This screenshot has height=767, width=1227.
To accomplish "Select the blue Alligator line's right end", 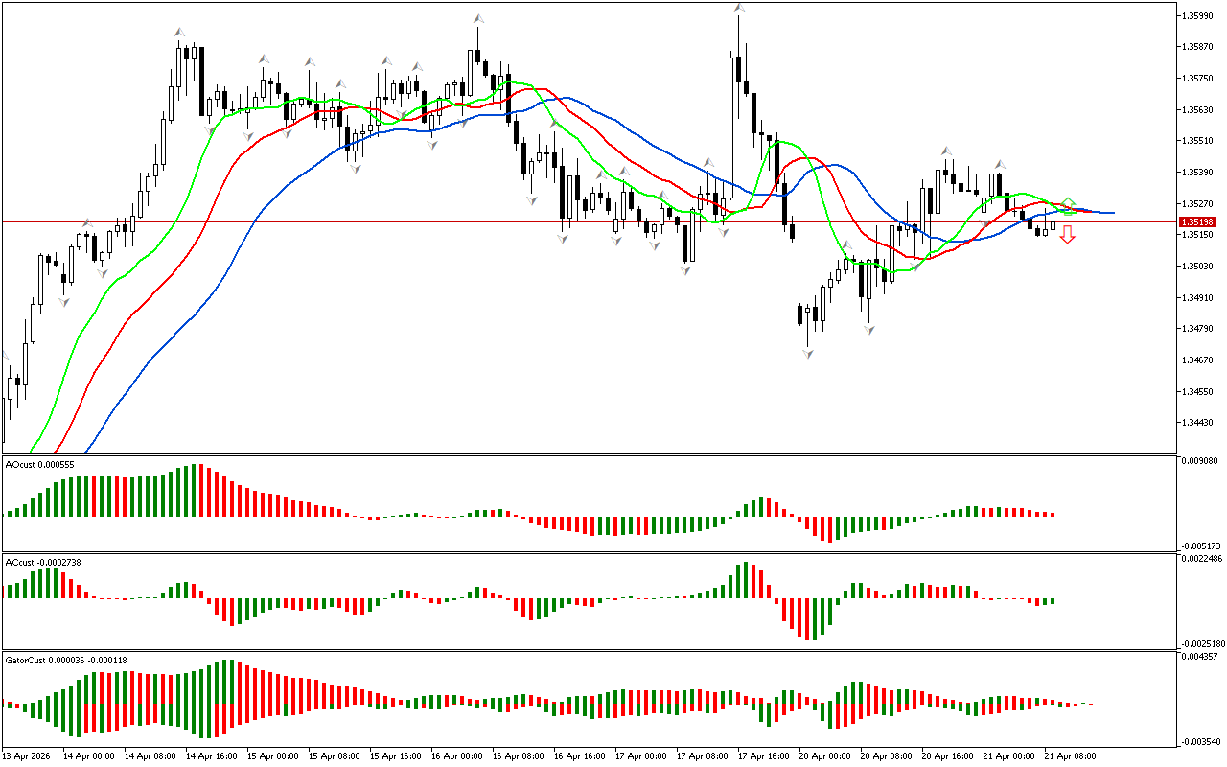I will click(x=1110, y=213).
